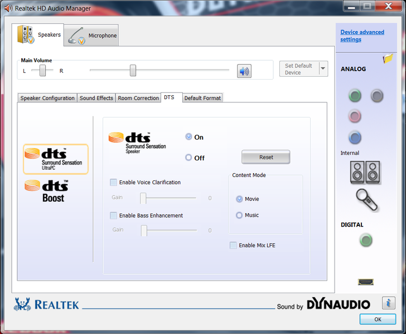The height and width of the screenshot is (334, 406).
Task: Click the blue analog line-in jack
Action: click(x=355, y=137)
